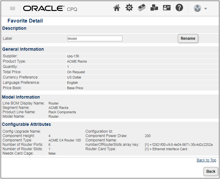
Task: Click the Back to Top link
Action: click(206, 160)
